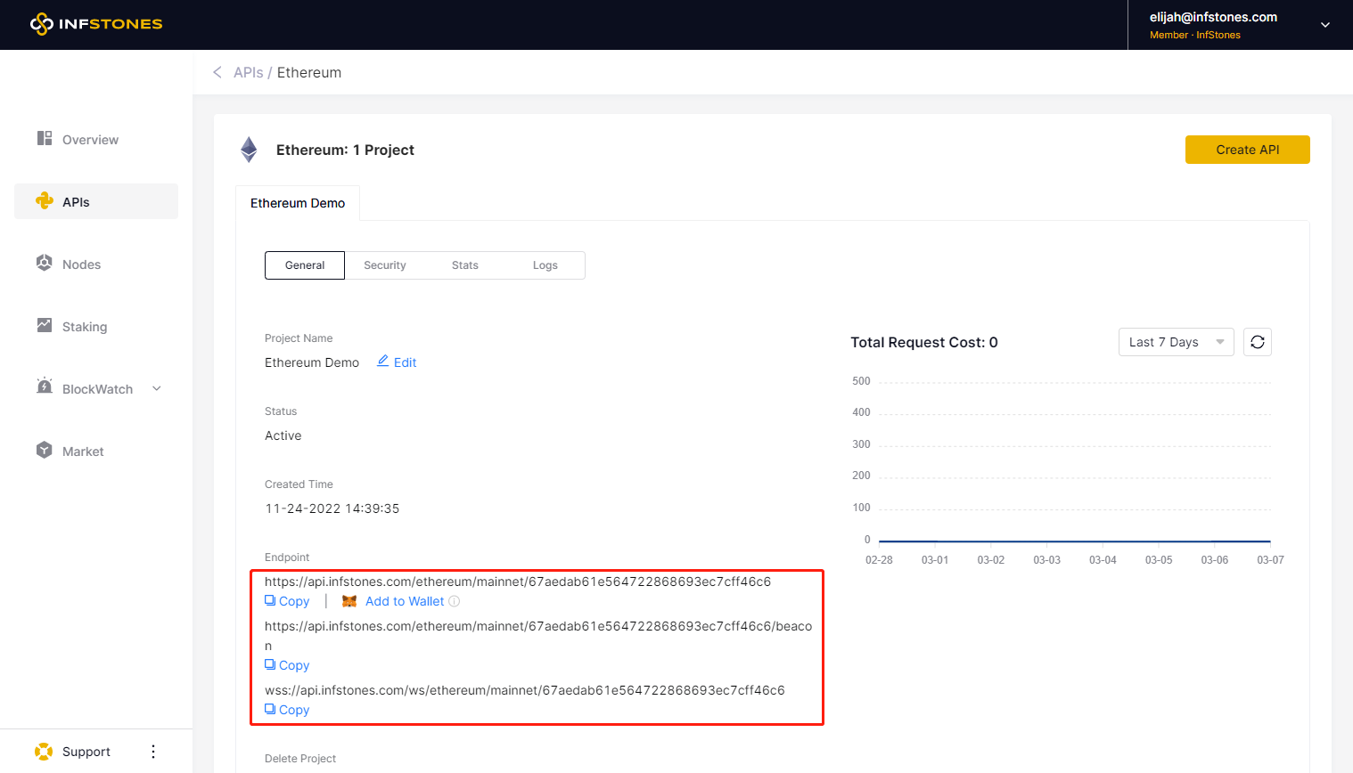Click Add to Wallet link
1353x773 pixels.
405,601
